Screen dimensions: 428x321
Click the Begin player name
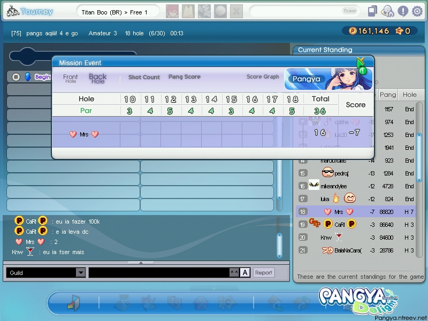43,77
